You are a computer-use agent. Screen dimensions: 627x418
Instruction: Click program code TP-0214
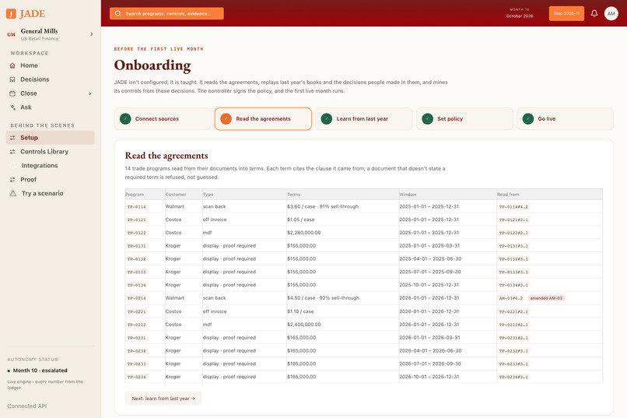click(x=137, y=298)
